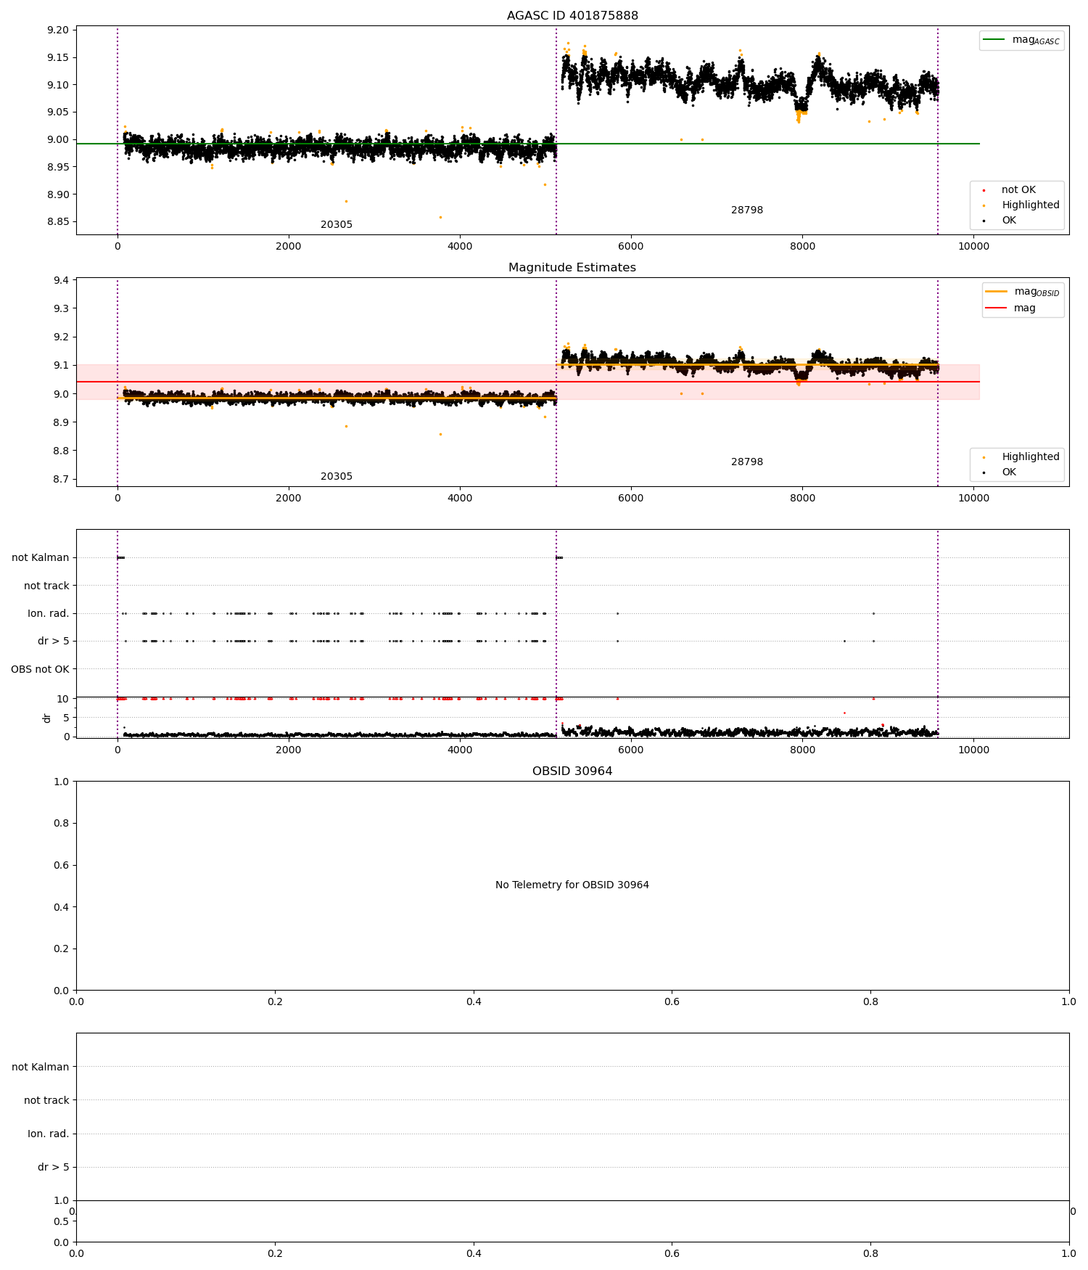Image resolution: width=1088 pixels, height=1270 pixels.
Task: Click 'not track' label in the empty bottom plot
Action: pos(46,1101)
